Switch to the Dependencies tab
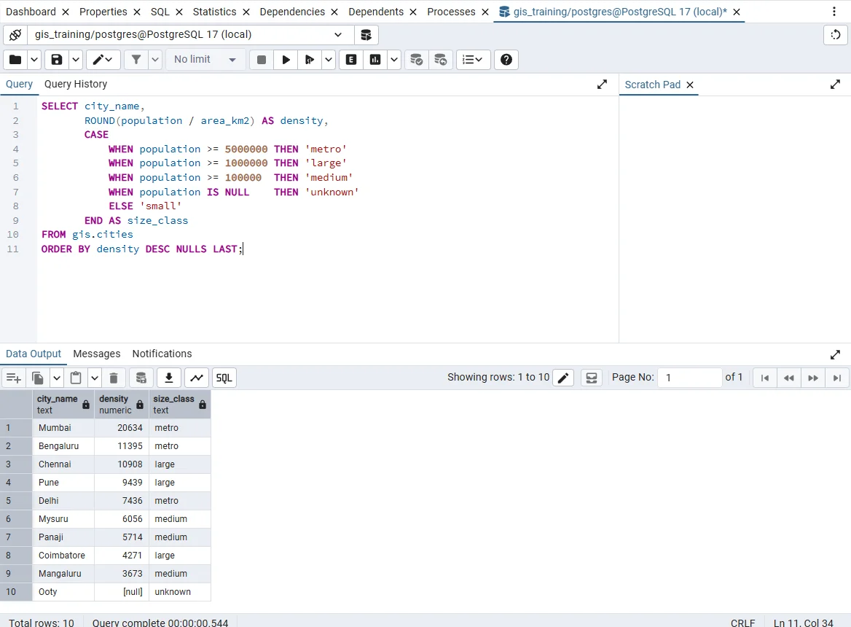Image resolution: width=851 pixels, height=627 pixels. click(292, 12)
